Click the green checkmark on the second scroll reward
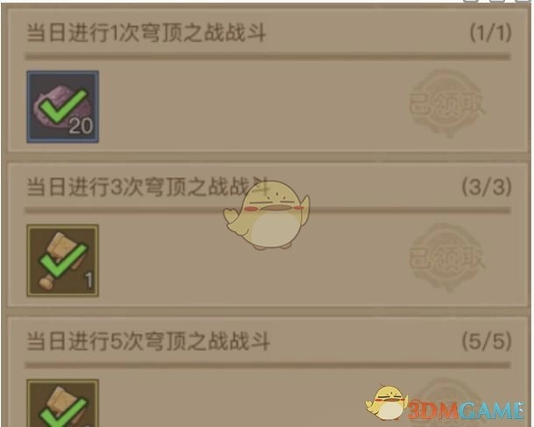Viewport: 534px width, 427px height. (x=63, y=260)
